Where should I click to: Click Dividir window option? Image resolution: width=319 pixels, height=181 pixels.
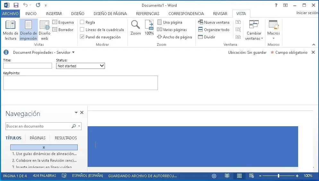click(x=206, y=37)
